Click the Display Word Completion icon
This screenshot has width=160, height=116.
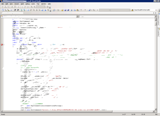[11, 10]
